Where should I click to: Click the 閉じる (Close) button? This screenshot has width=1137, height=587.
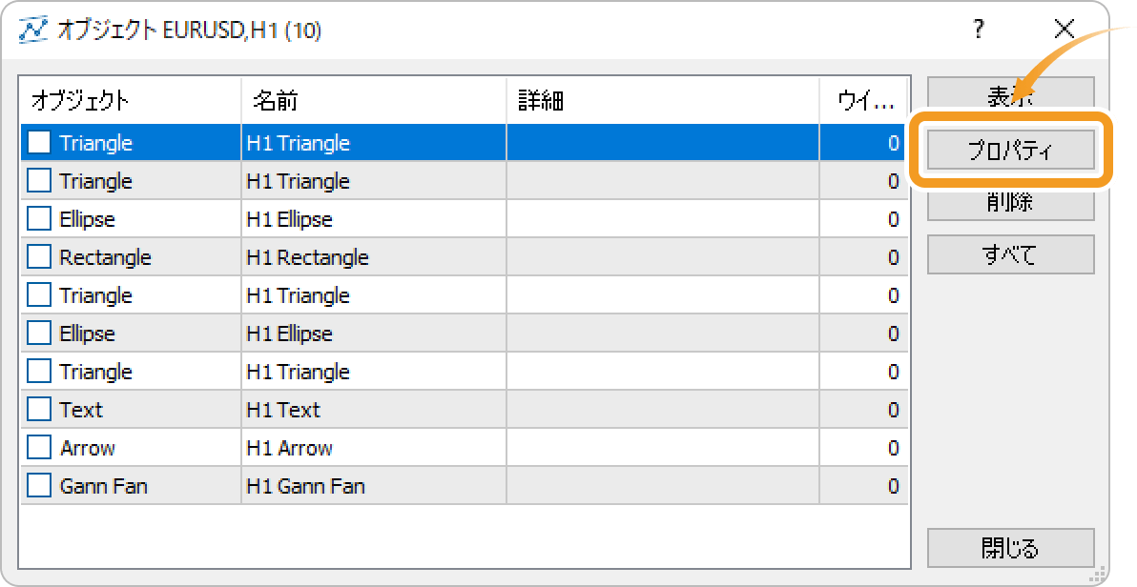pos(1011,548)
